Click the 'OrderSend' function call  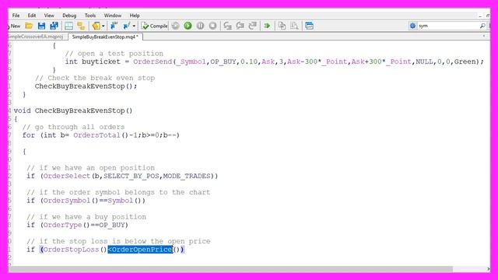coord(153,61)
